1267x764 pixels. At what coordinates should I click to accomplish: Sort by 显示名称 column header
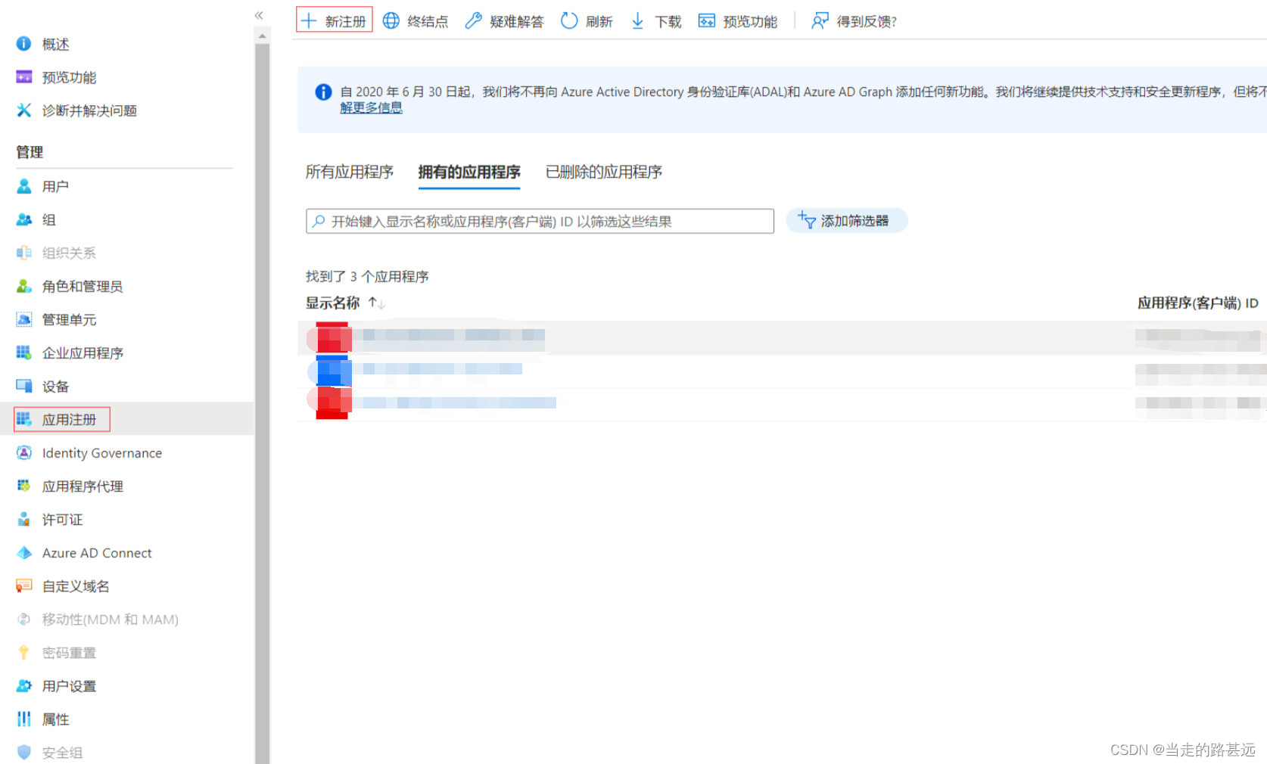point(333,303)
